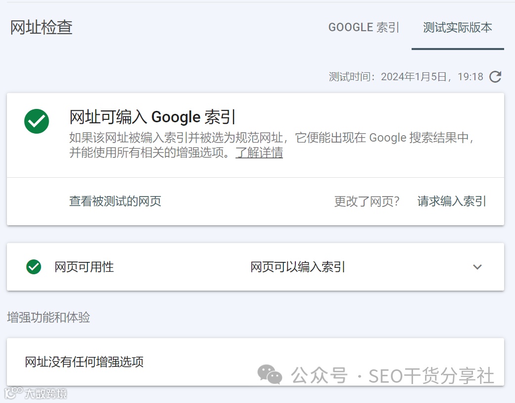The height and width of the screenshot is (403, 515).
Task: Click the small green check beside 网页可用性
Action: click(34, 267)
